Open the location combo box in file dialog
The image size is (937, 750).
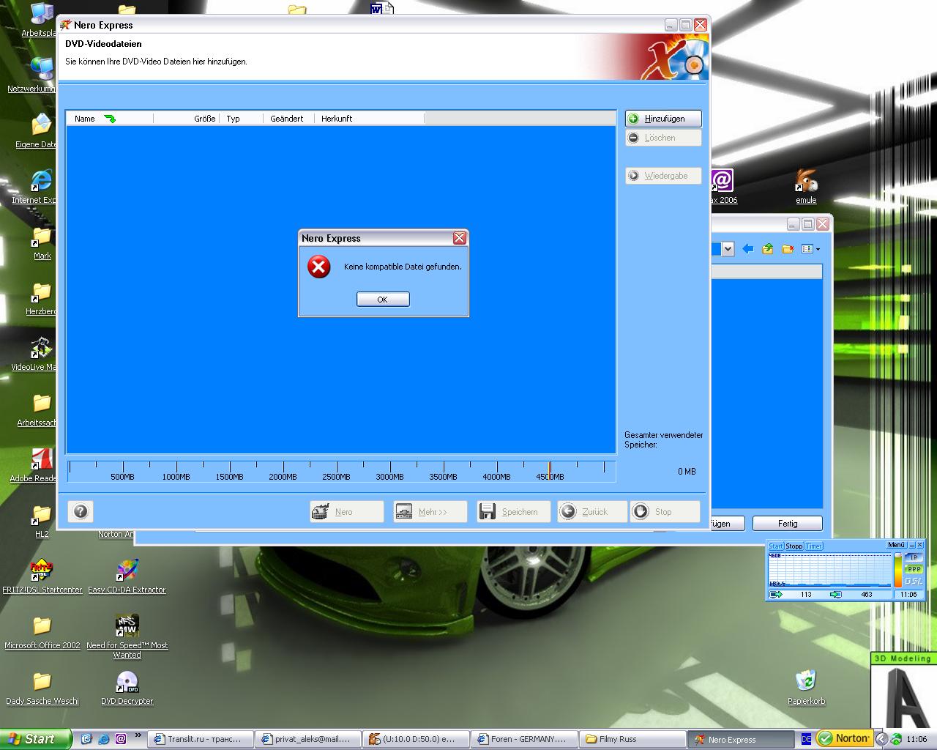click(x=728, y=249)
